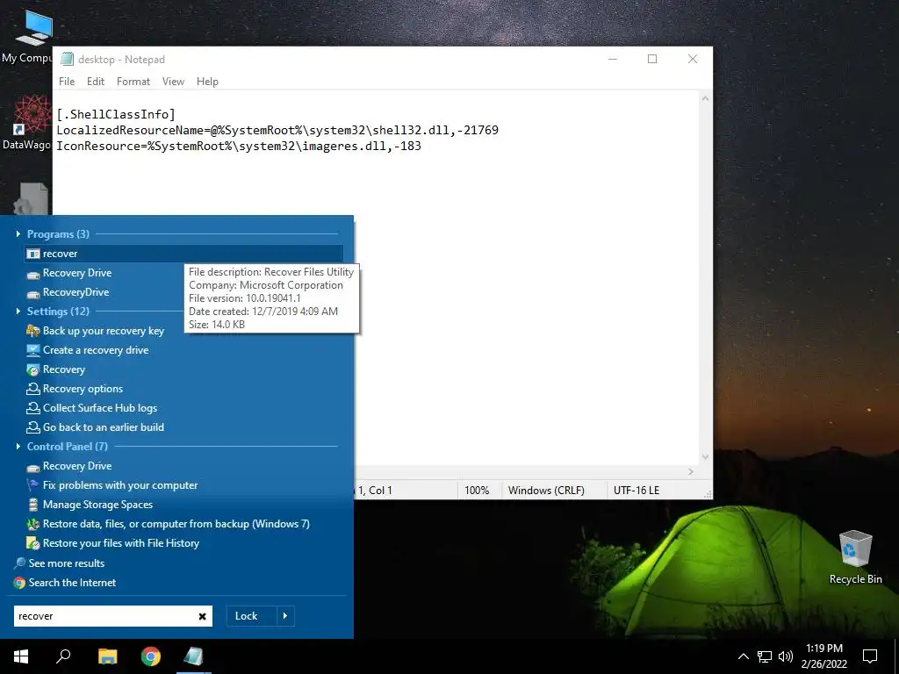
Task: Clear the search box with X
Action: [203, 616]
